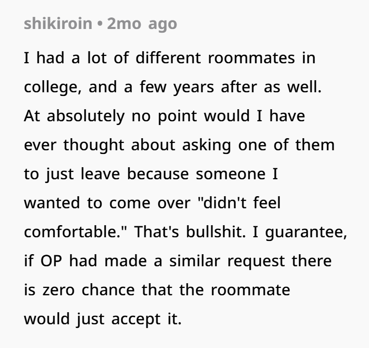Click the word "roommate" in the second-to-last line

coord(250,290)
